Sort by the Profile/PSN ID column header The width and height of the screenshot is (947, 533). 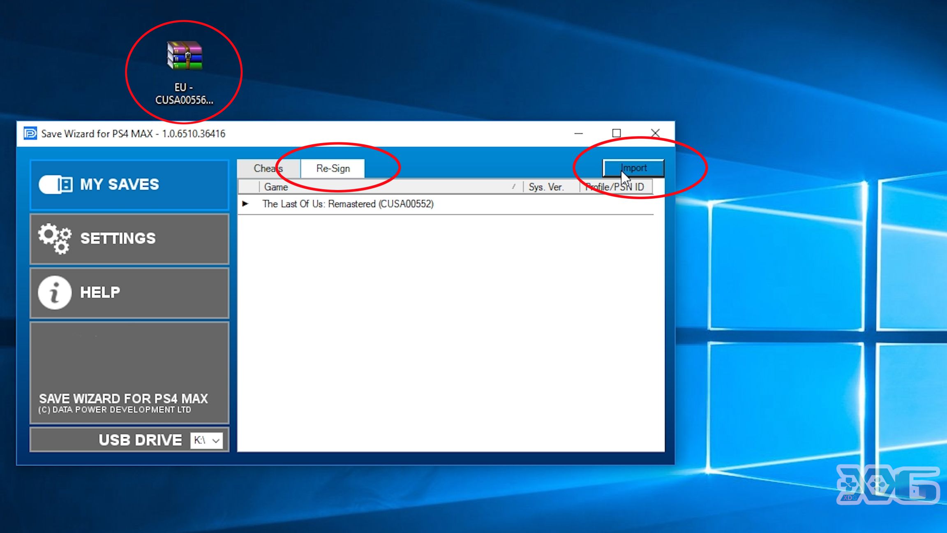(616, 187)
